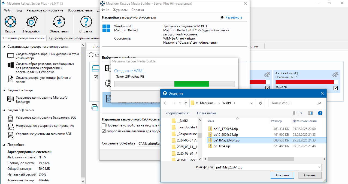This screenshot has width=348, height=184.
Task: Click the Windows logo icon for partition image task
Action: 11,65
